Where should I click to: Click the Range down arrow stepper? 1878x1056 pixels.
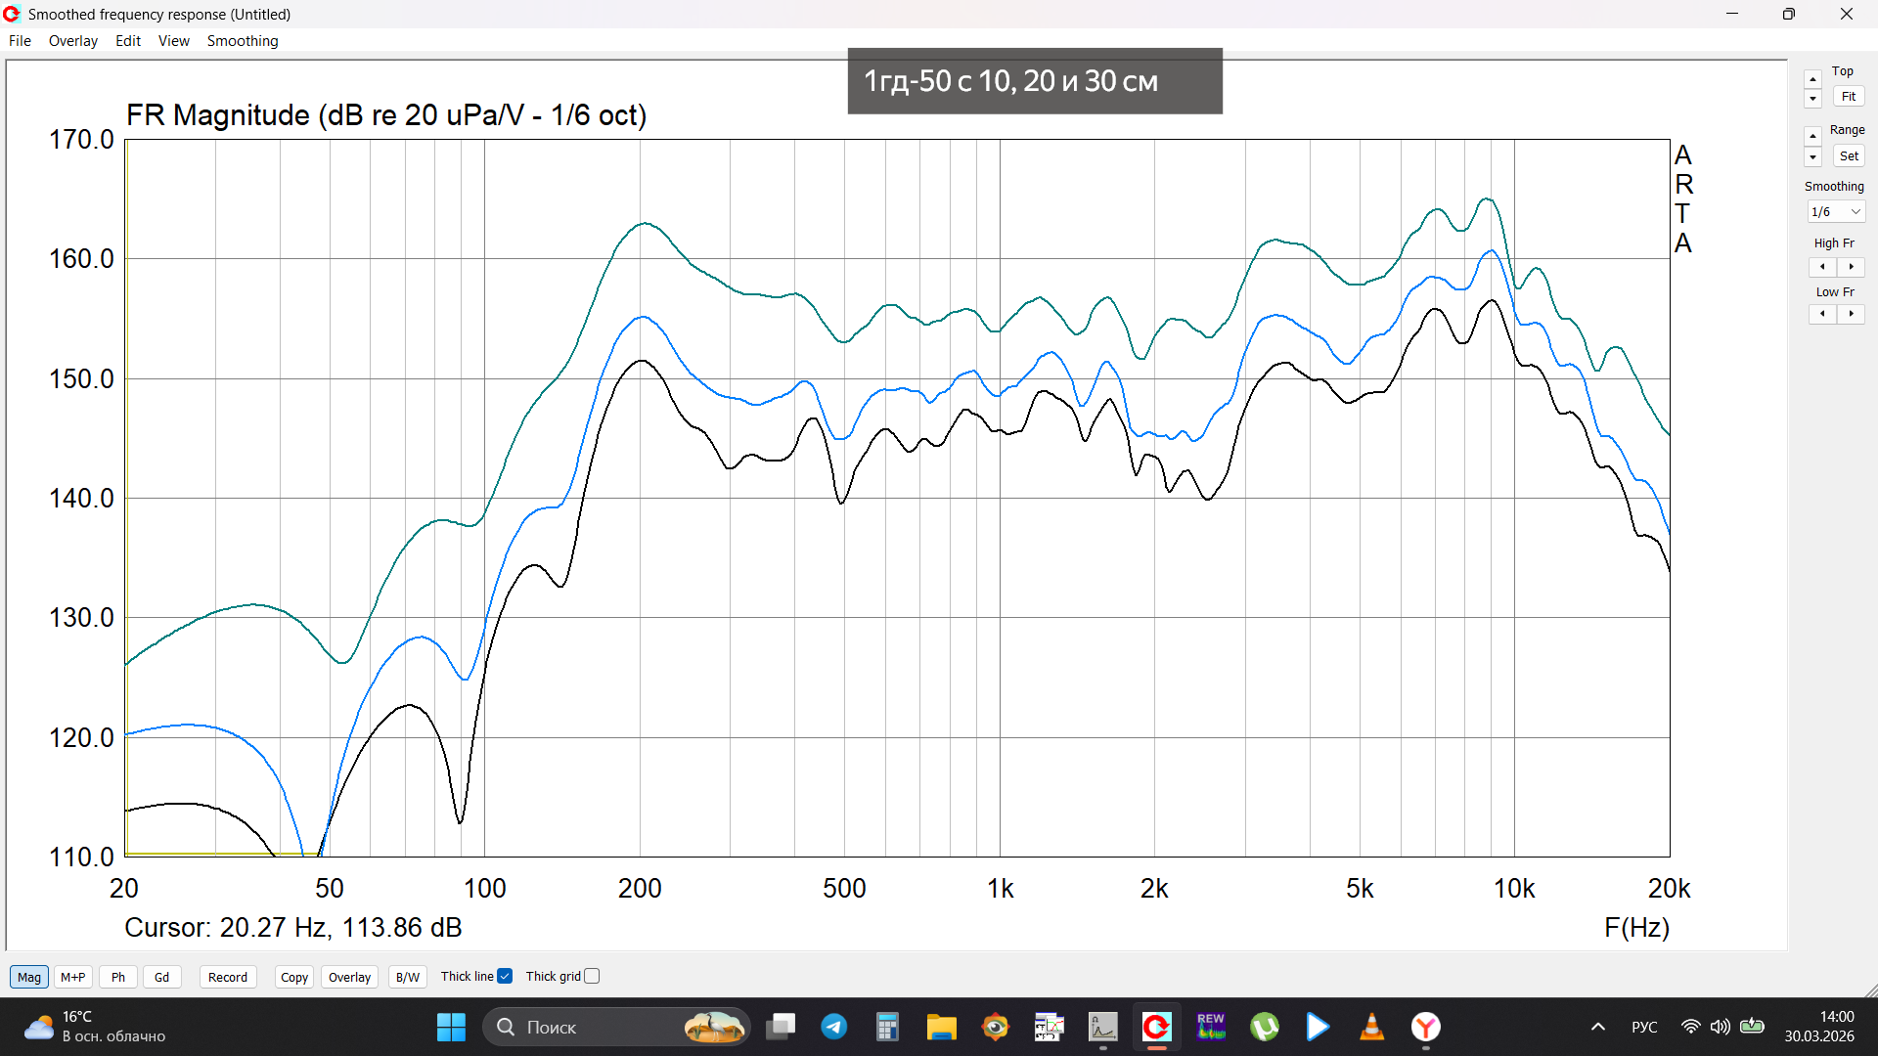pyautogui.click(x=1812, y=157)
